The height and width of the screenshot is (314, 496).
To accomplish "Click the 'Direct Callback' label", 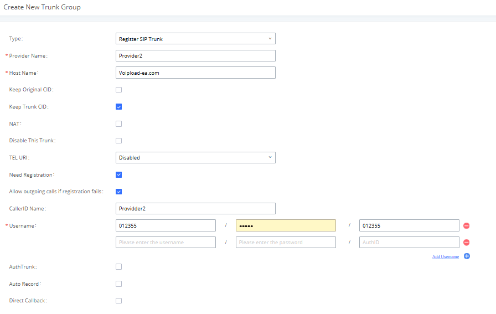I will click(28, 301).
